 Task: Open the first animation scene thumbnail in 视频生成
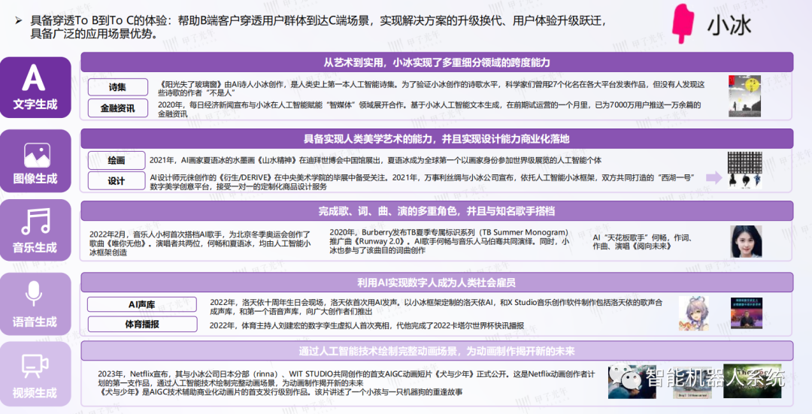tap(632, 382)
